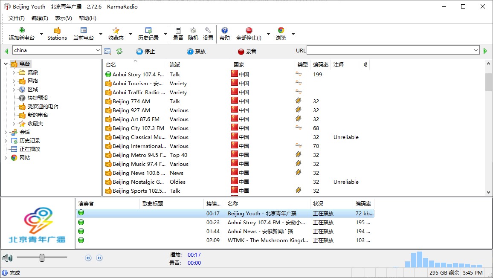Open the 录音 recording tool in the toolbar

(x=178, y=30)
